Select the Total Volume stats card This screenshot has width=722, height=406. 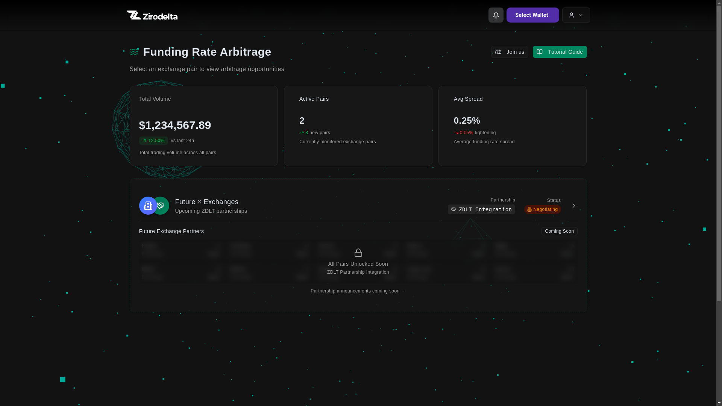pos(203,126)
